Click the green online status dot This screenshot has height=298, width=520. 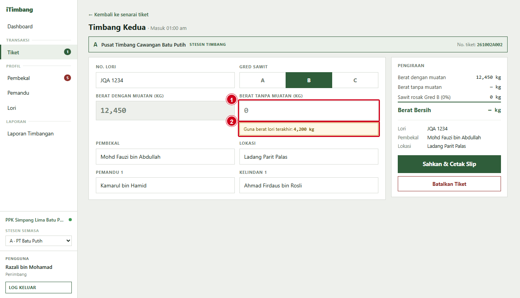(70, 220)
